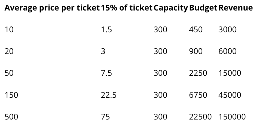Click the Revenue value 150000
The image size is (257, 129).
(232, 117)
